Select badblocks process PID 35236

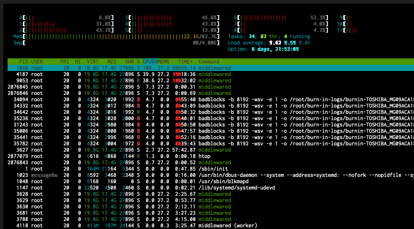click(211, 118)
